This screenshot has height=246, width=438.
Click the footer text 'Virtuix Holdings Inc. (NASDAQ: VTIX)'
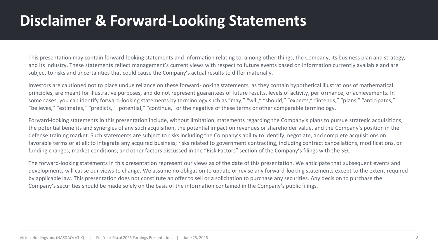[x=52, y=238]
